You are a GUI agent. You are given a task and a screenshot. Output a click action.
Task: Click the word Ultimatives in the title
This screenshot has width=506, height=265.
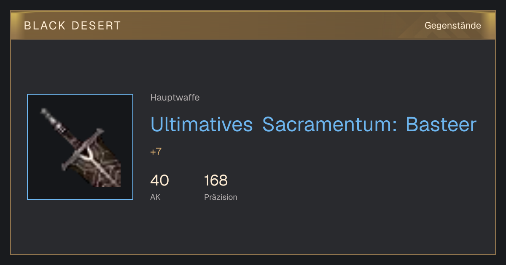(202, 125)
